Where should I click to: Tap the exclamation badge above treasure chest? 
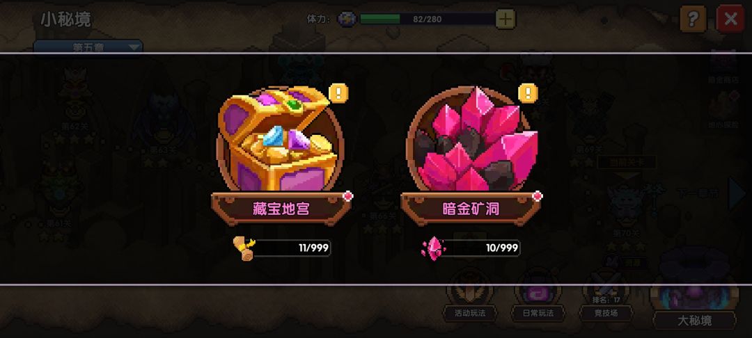click(x=338, y=93)
